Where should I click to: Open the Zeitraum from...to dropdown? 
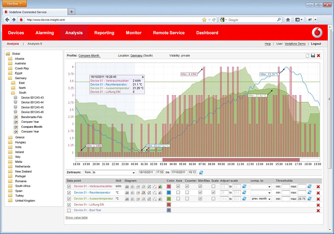(x=110, y=173)
